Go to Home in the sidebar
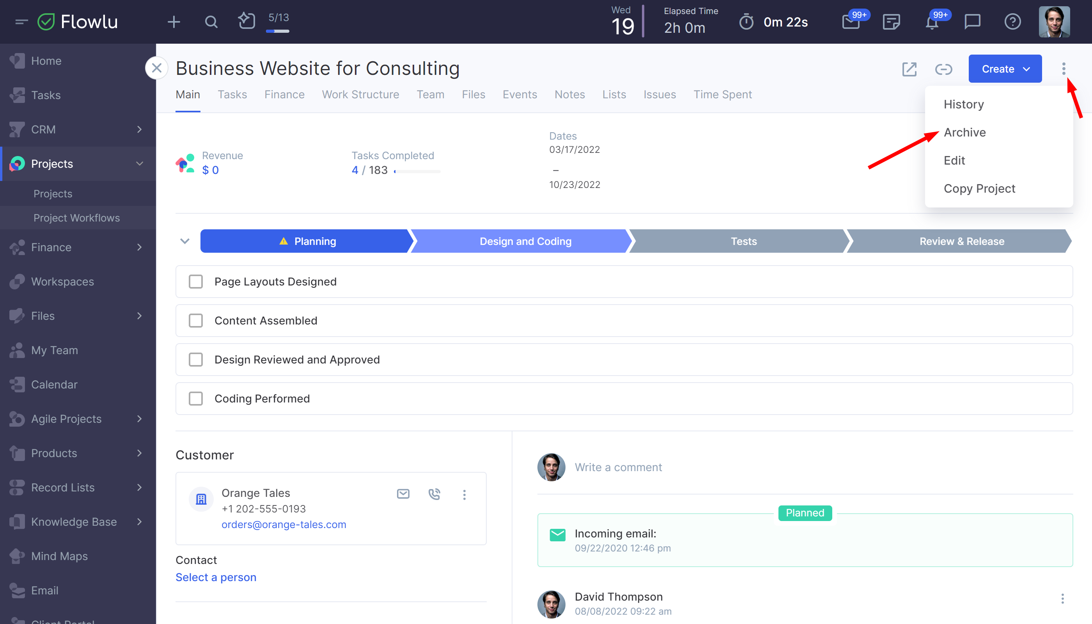1092x624 pixels. coord(78,61)
